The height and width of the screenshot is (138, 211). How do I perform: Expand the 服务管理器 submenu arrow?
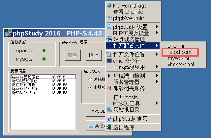[157, 82]
